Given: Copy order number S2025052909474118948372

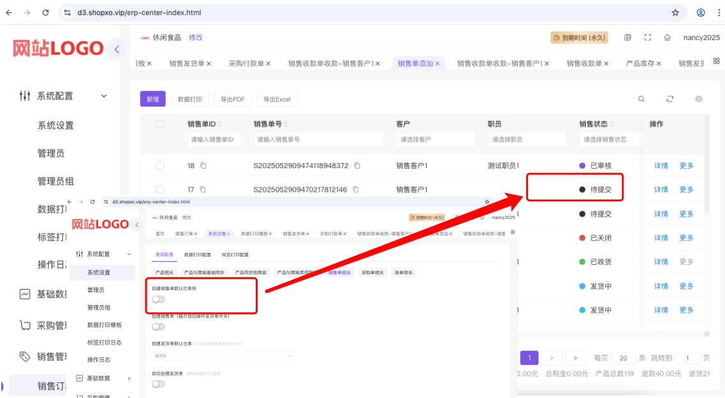Looking at the screenshot, I should [357, 166].
